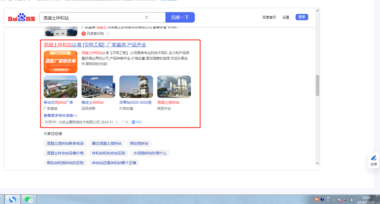Select related search 拌合站还是拌和站哪个正确
Screen dimensions: 380x204
click(x=114, y=163)
